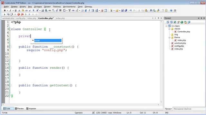Select autoload.php in project tree

point(180,43)
